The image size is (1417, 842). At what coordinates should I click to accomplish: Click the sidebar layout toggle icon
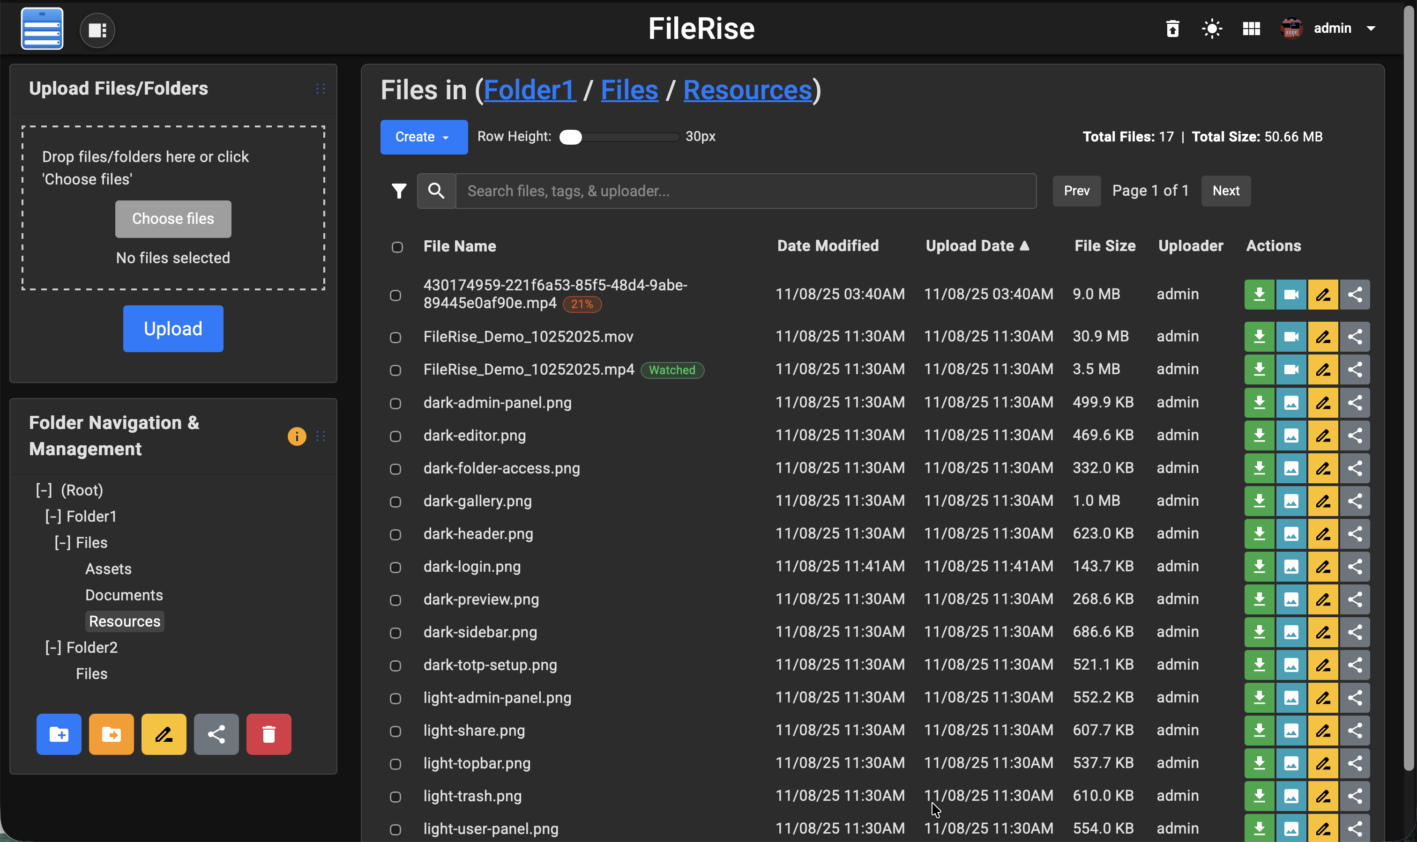[97, 30]
